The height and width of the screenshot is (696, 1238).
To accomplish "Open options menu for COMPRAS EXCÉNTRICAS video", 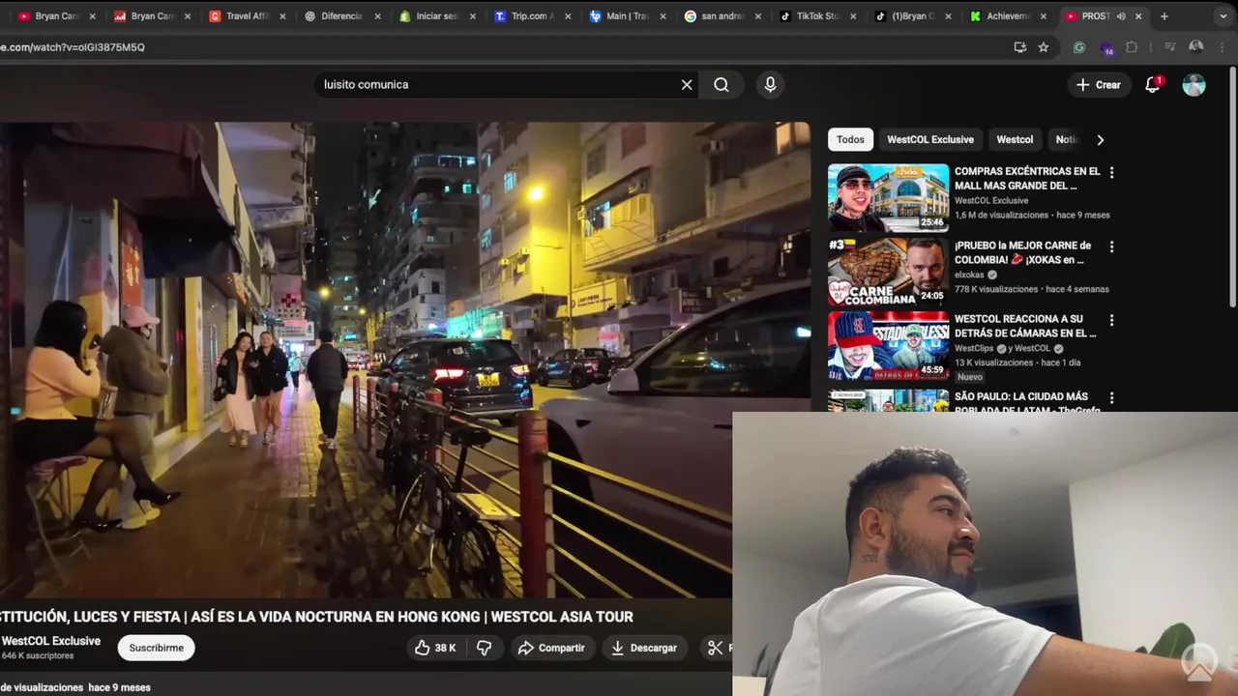I will [x=1111, y=172].
